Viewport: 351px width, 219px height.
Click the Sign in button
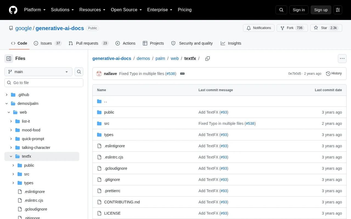click(x=299, y=10)
